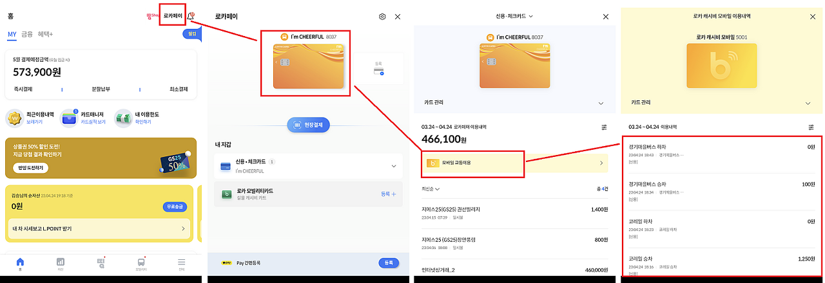Open 코레일 하차 entry
The image size is (825, 283).
(721, 228)
